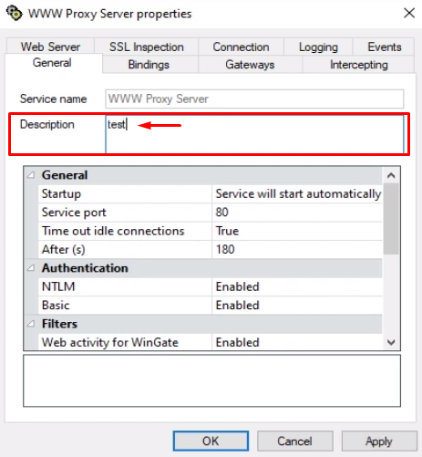Switch to the Bindings tab
Image resolution: width=422 pixels, height=457 pixels.
[149, 65]
